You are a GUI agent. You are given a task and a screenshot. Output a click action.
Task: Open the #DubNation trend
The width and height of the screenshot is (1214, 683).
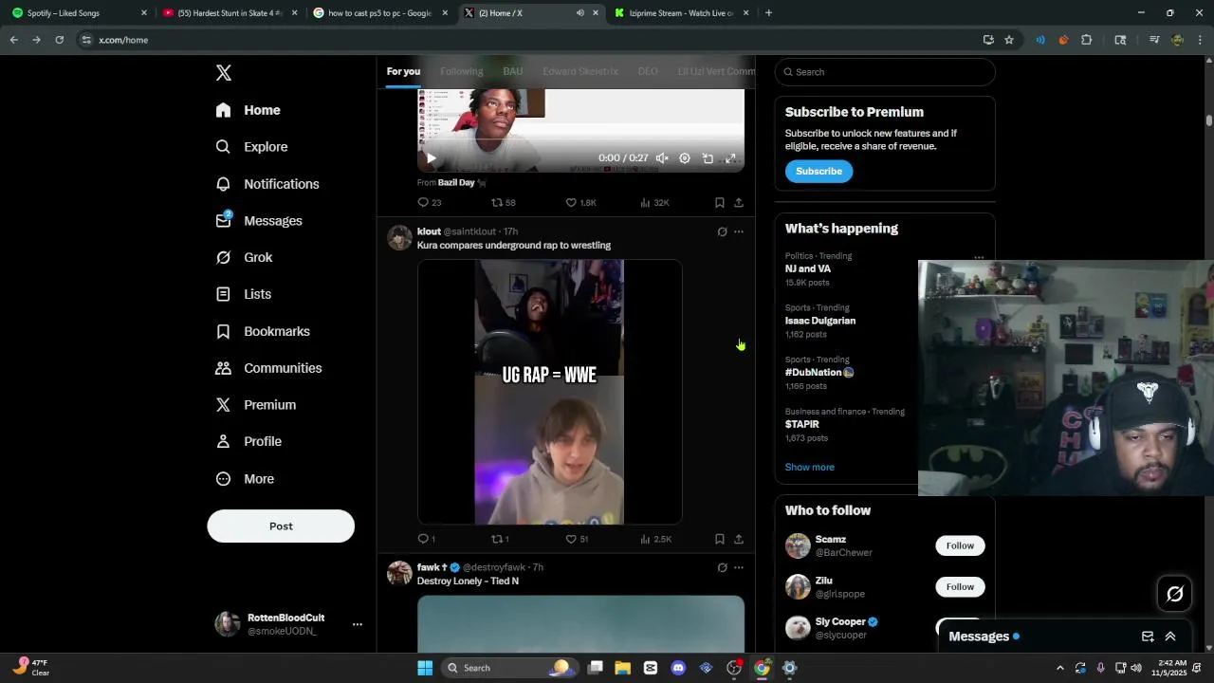tap(819, 373)
